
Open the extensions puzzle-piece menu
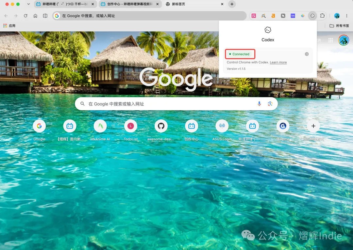point(322,16)
